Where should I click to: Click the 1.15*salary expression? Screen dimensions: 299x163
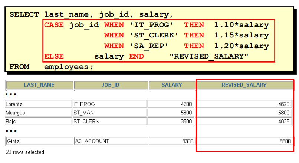pyautogui.click(x=241, y=36)
